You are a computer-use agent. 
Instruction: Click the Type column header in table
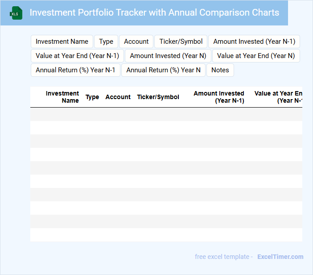(x=92, y=97)
